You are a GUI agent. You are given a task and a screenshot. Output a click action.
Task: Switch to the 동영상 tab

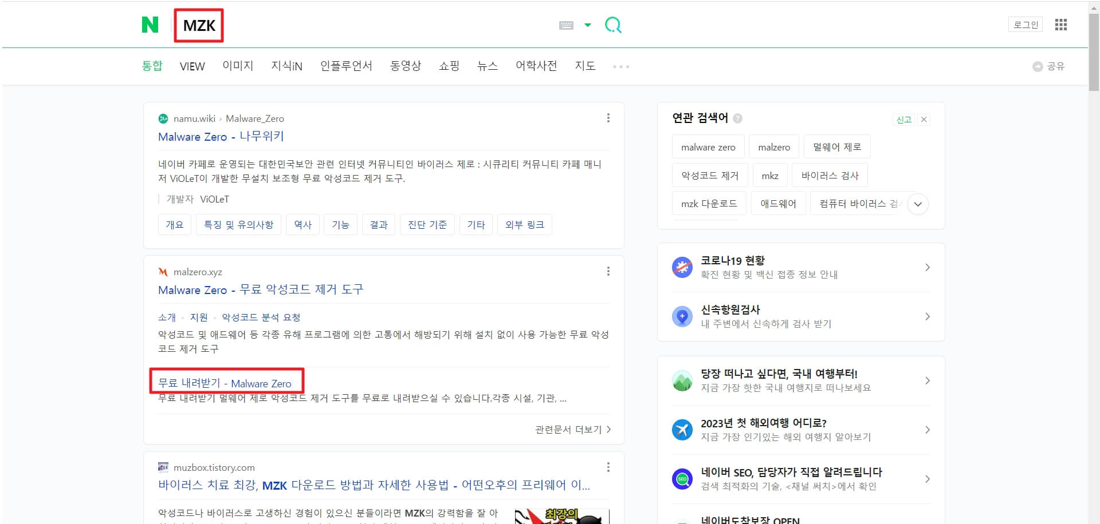click(406, 66)
